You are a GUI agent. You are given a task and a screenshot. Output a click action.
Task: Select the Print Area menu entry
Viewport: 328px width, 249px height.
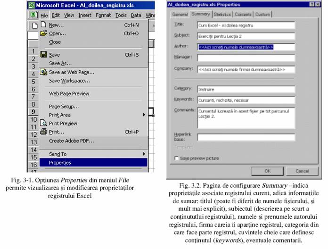coord(93,115)
